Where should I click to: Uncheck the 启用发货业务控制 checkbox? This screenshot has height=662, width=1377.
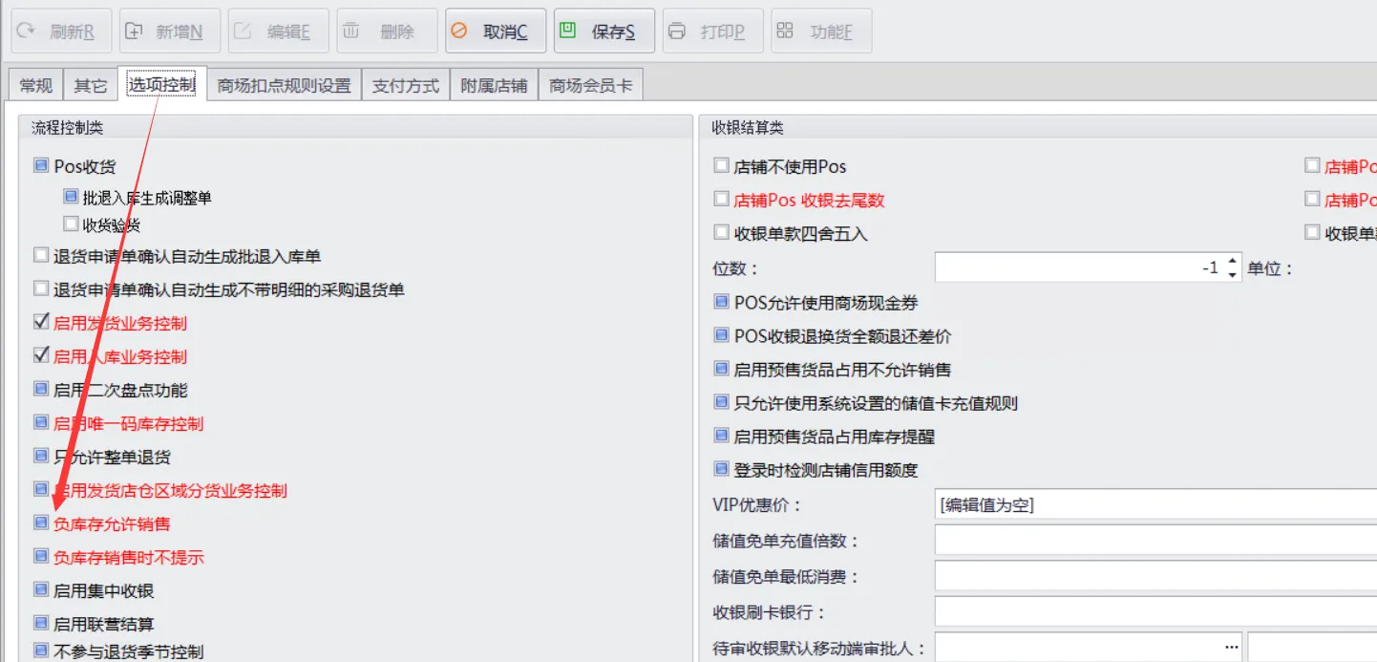tap(41, 323)
